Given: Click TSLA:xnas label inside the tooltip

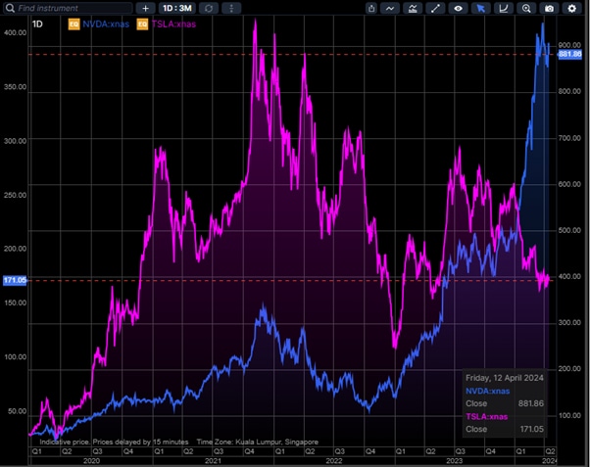Looking at the screenshot, I should click(486, 417).
